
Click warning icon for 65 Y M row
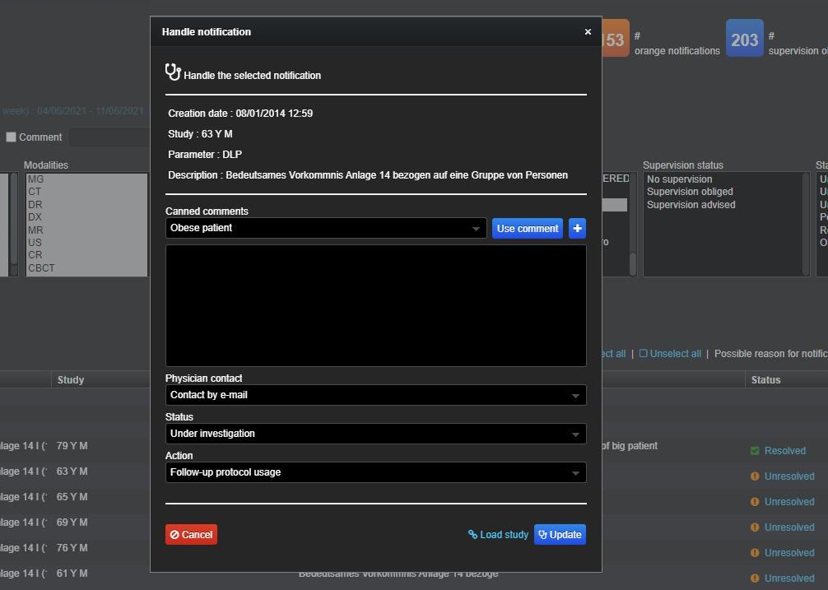pyautogui.click(x=755, y=502)
